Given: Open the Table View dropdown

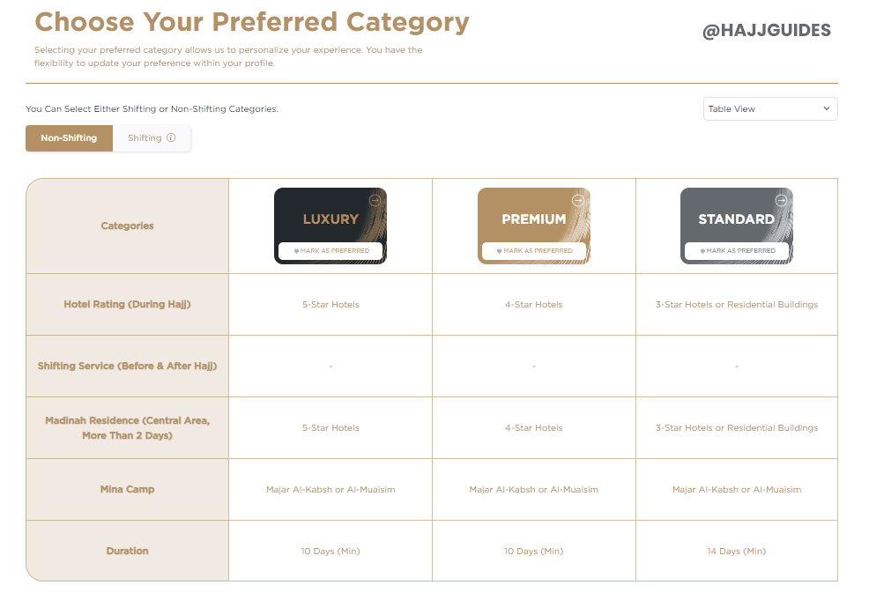Looking at the screenshot, I should point(770,109).
